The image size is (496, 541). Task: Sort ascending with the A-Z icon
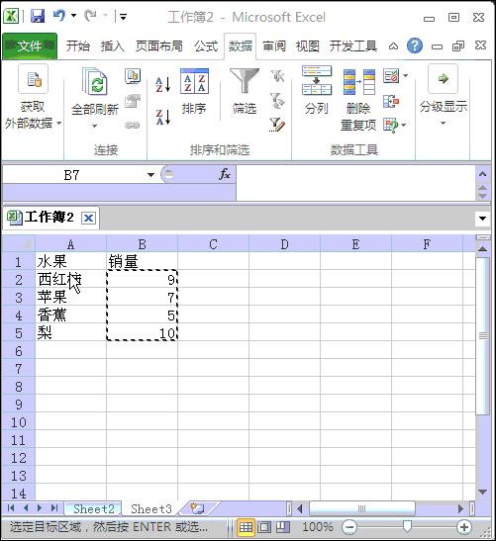(163, 85)
